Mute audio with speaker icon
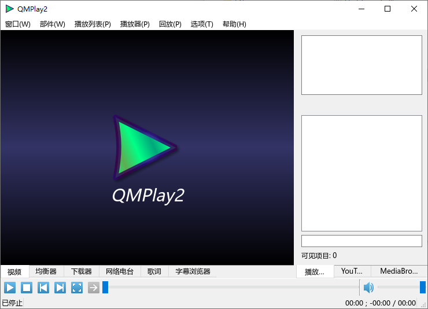The height and width of the screenshot is (309, 428). coord(368,288)
